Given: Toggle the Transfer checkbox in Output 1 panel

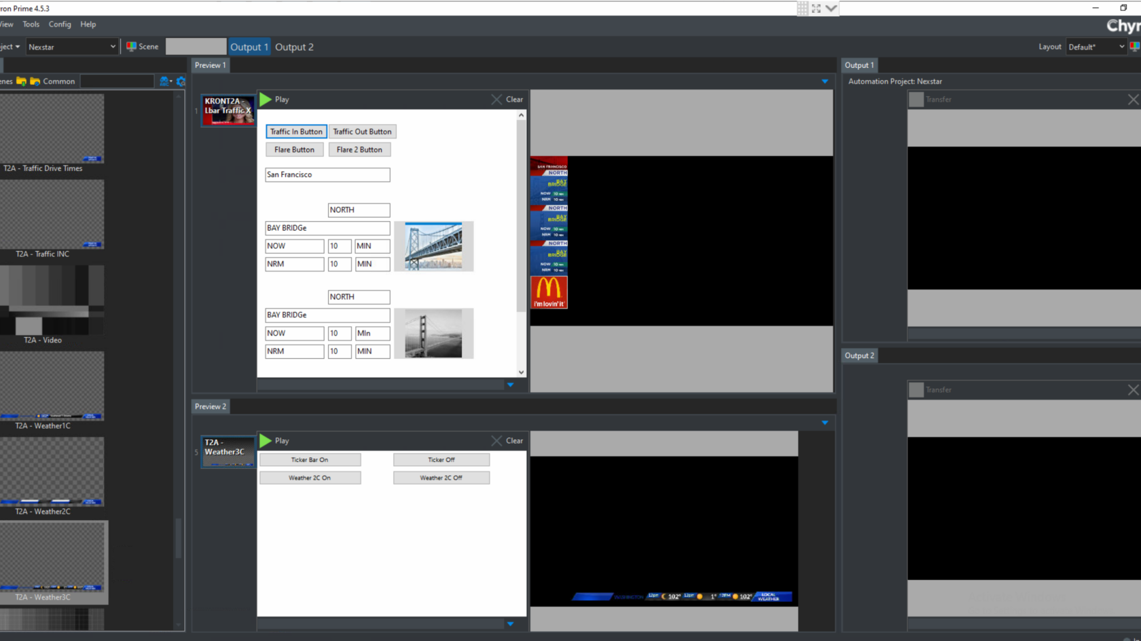Looking at the screenshot, I should click(916, 100).
